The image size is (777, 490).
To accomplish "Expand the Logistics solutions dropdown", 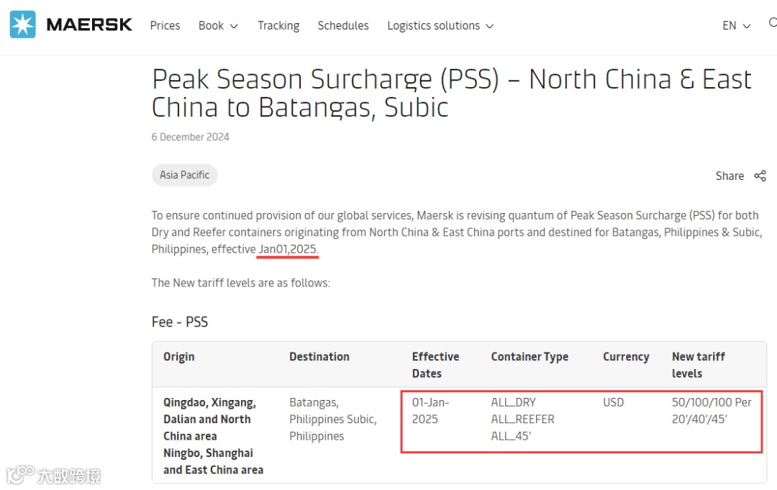I will pos(440,25).
